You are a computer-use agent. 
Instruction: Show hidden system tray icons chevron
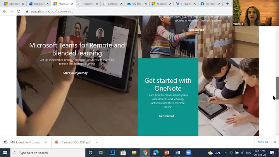226,153
